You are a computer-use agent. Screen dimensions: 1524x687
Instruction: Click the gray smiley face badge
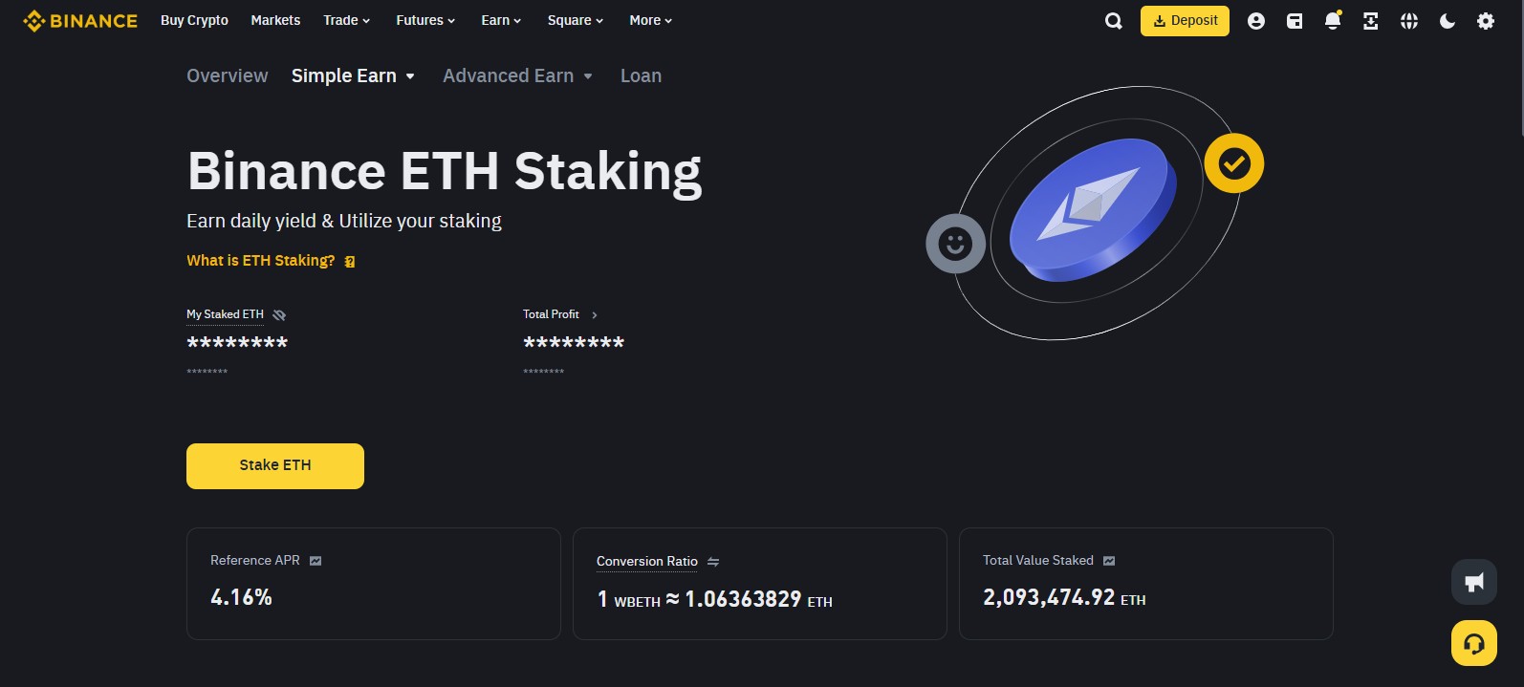click(955, 244)
